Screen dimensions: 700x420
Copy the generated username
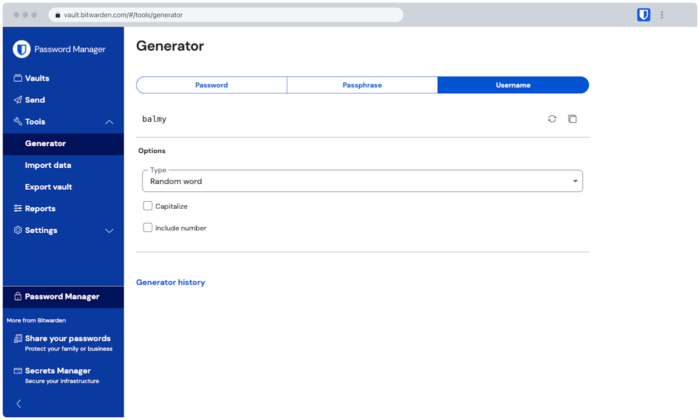[572, 118]
